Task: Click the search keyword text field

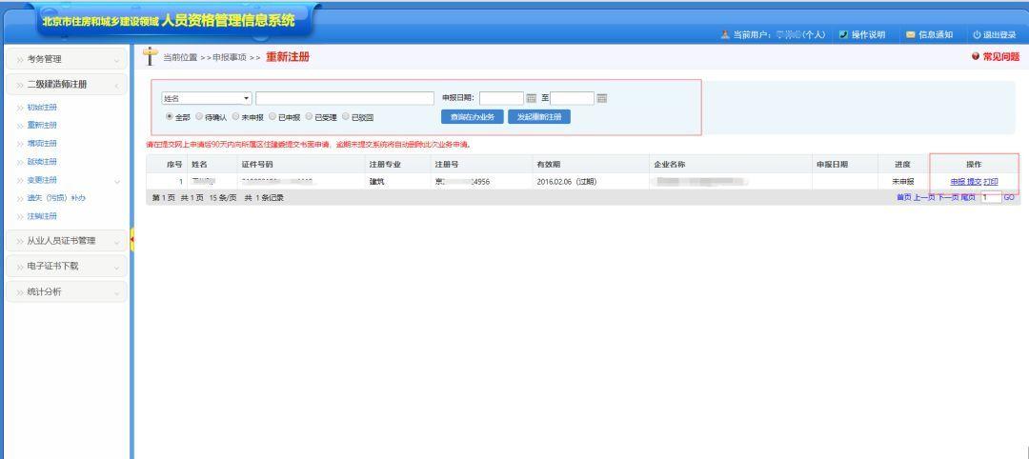Action: click(x=345, y=98)
